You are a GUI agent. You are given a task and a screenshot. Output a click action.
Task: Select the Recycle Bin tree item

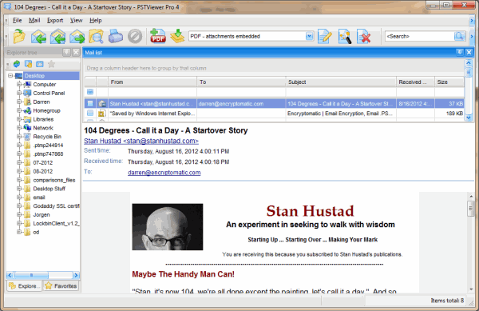coord(47,137)
